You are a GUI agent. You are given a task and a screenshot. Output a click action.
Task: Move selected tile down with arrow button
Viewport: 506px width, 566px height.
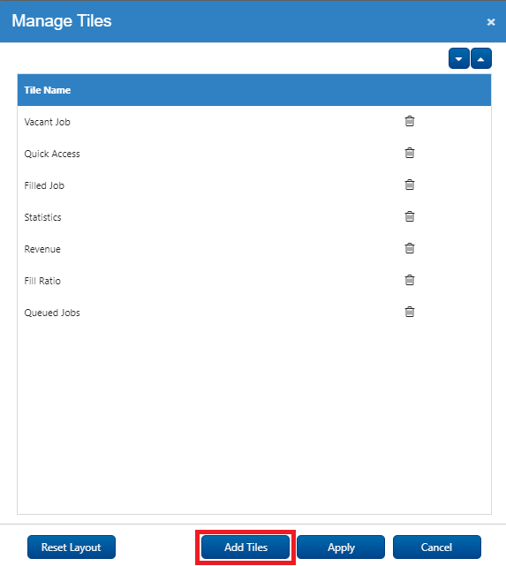coord(458,58)
